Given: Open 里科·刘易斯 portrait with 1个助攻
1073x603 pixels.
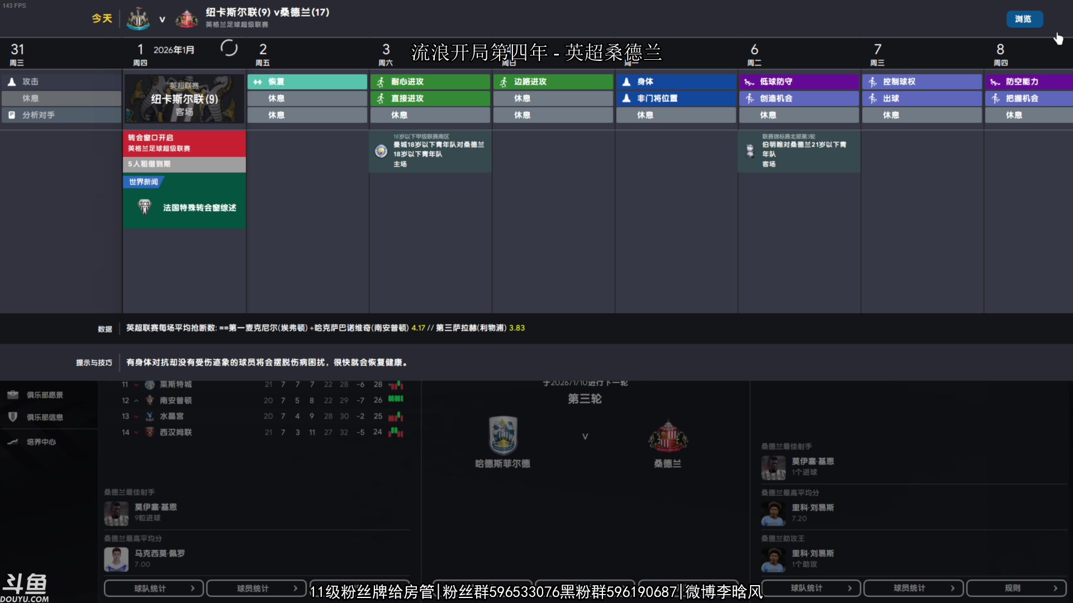Looking at the screenshot, I should [773, 559].
